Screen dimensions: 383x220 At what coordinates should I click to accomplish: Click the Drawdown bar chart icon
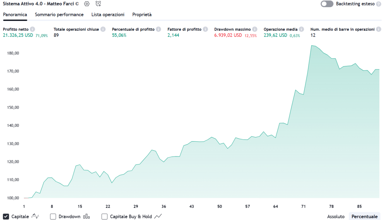pyautogui.click(x=87, y=217)
